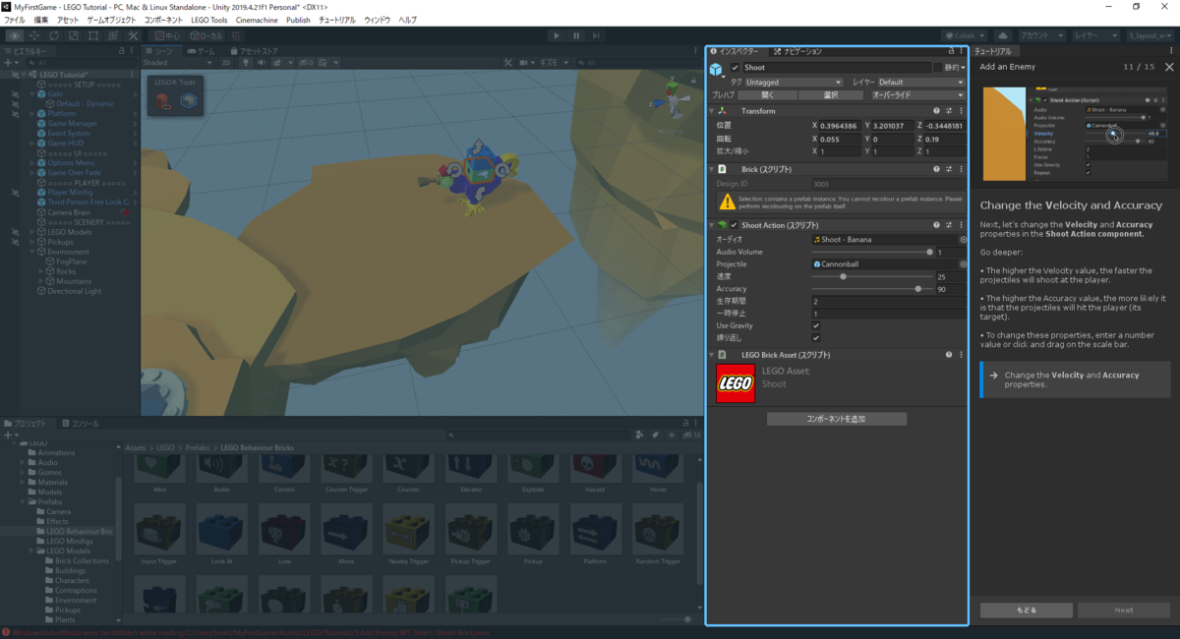Toggle the static checkbox
The width and height of the screenshot is (1180, 639).
click(x=938, y=68)
